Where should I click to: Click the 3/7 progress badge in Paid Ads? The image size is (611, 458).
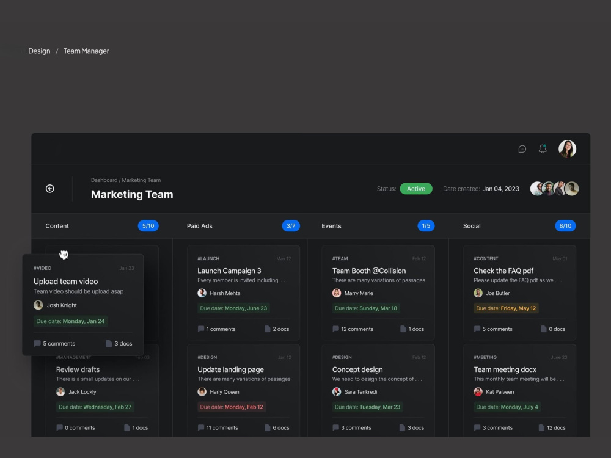coord(291,226)
